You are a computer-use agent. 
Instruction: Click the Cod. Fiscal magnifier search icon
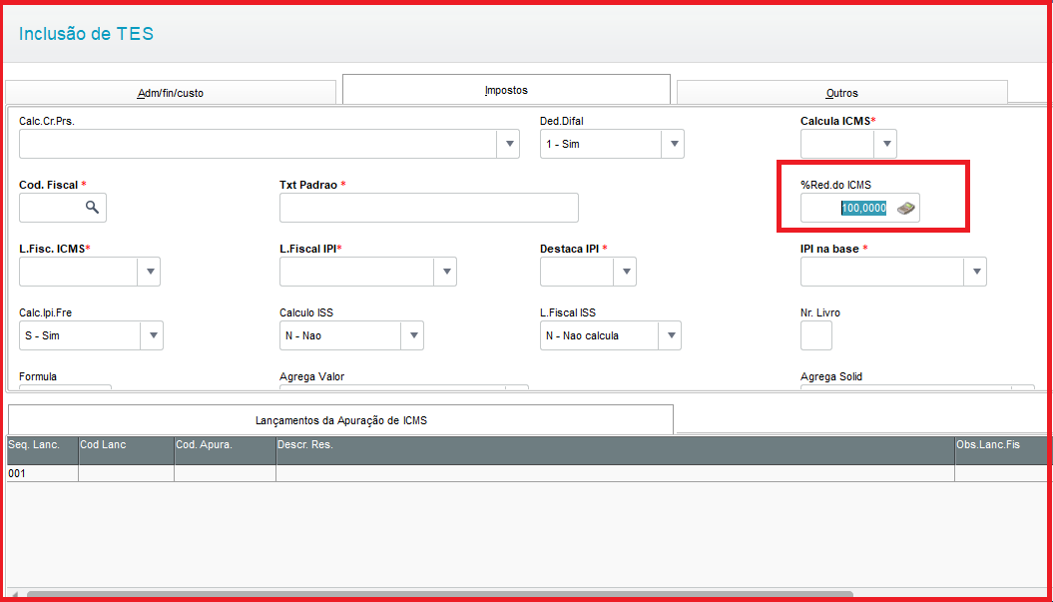click(x=92, y=208)
